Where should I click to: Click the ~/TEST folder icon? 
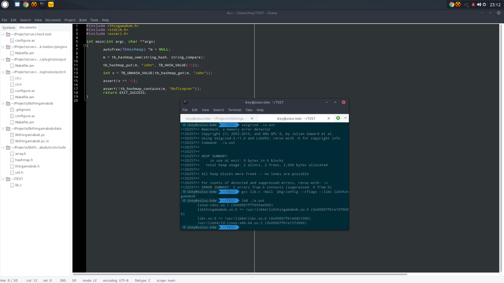coord(8,179)
